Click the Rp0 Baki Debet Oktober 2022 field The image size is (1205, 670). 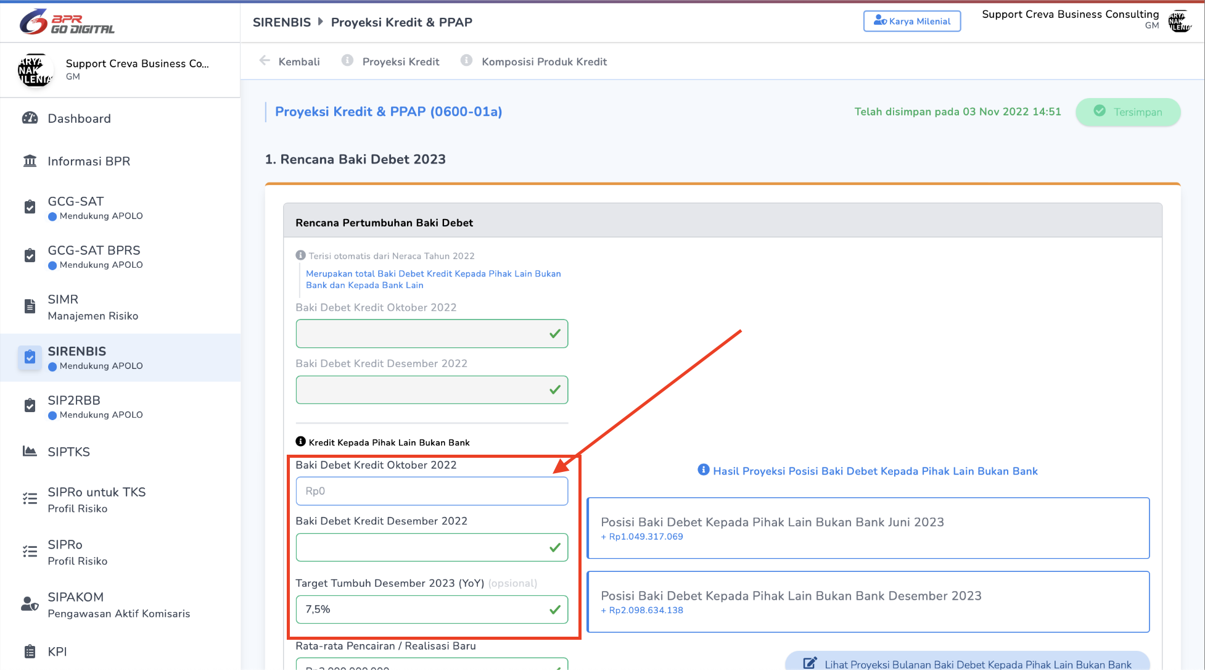coord(432,491)
